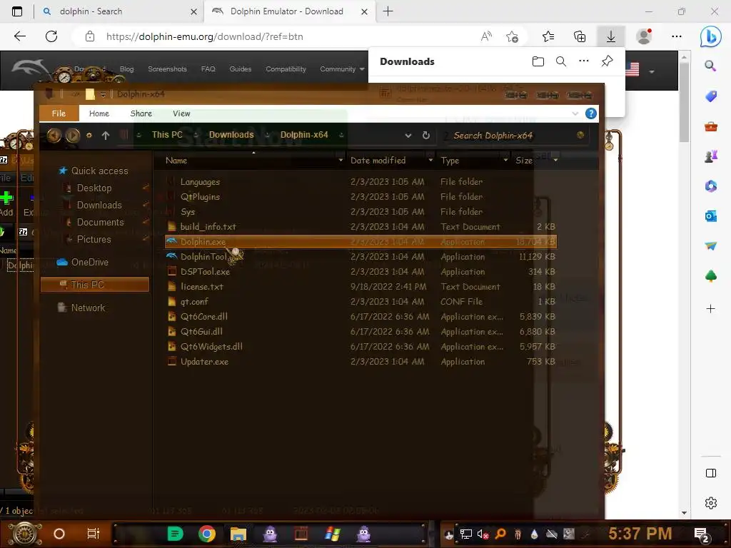Open FAQ link on Dolphin site
This screenshot has width=731, height=548.
click(x=208, y=69)
